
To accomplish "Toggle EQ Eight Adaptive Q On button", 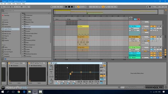I will tap(103, 76).
